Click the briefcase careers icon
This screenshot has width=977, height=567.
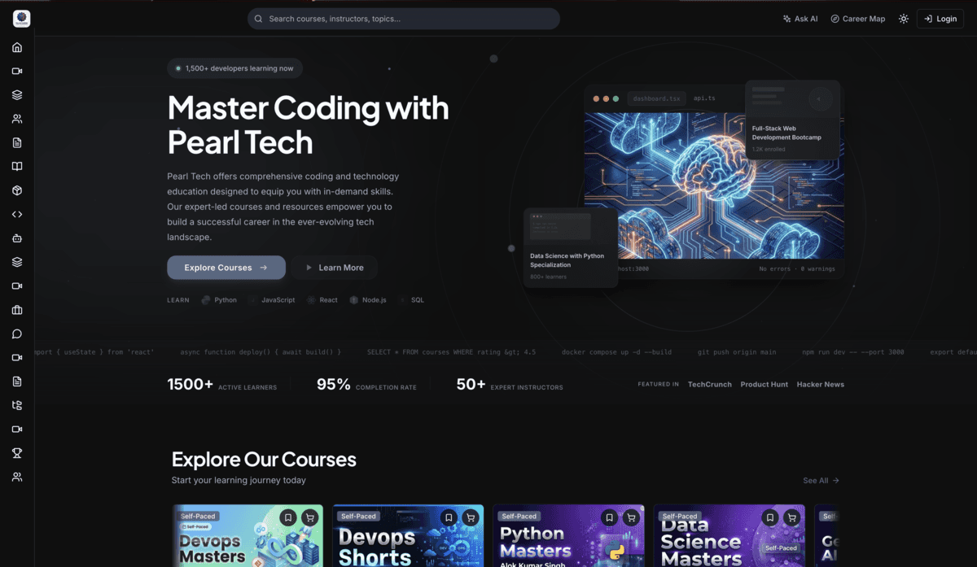tap(16, 309)
